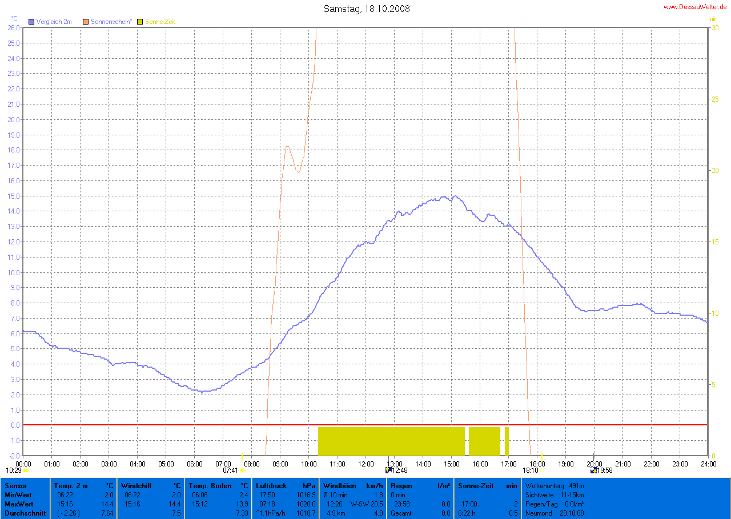Viewport: 731px width, 519px height.
Task: Select the Luftdruck hPa column header
Action: pyautogui.click(x=285, y=485)
